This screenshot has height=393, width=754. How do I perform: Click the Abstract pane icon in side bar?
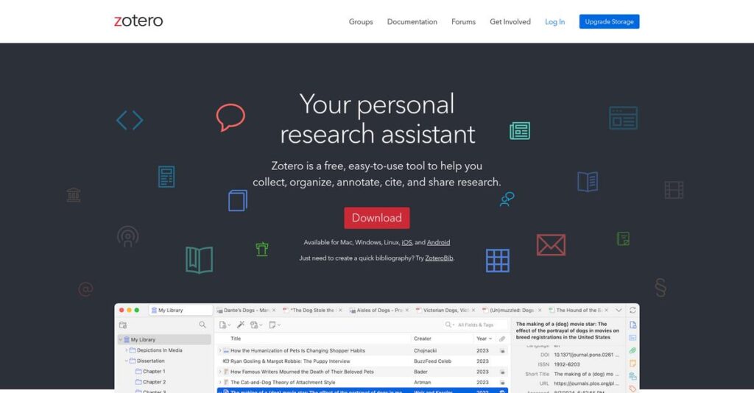point(633,338)
